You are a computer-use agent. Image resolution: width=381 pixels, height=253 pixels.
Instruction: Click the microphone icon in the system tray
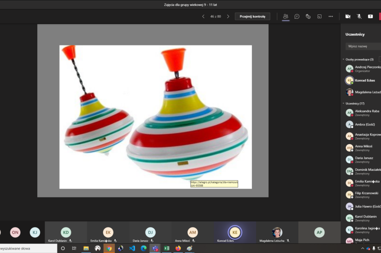pyautogui.click(x=374, y=248)
